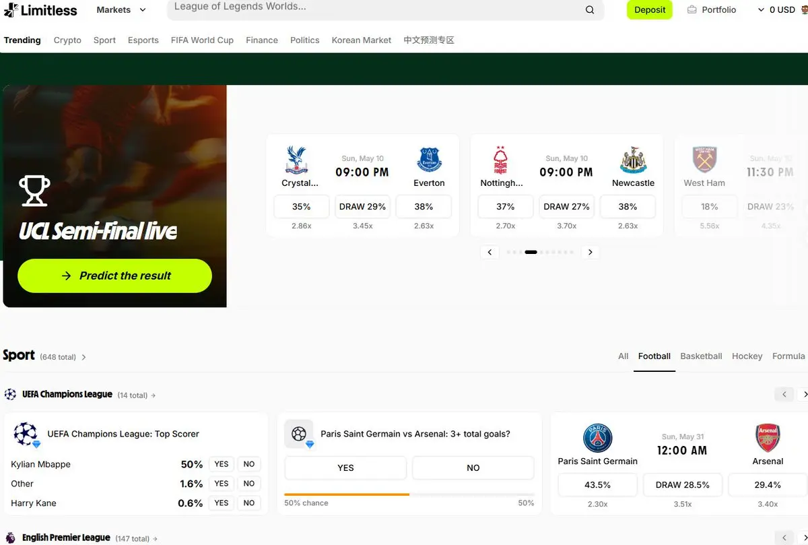Bet DRAW 27% for Nottingham vs Newcastle
This screenshot has height=545, width=808.
tap(566, 207)
